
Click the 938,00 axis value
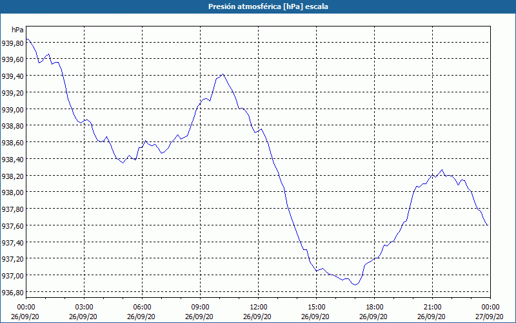pos(12,193)
